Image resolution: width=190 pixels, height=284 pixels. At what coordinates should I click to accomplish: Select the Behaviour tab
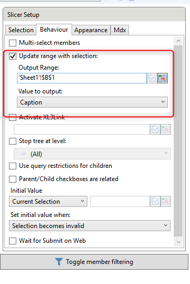click(54, 30)
